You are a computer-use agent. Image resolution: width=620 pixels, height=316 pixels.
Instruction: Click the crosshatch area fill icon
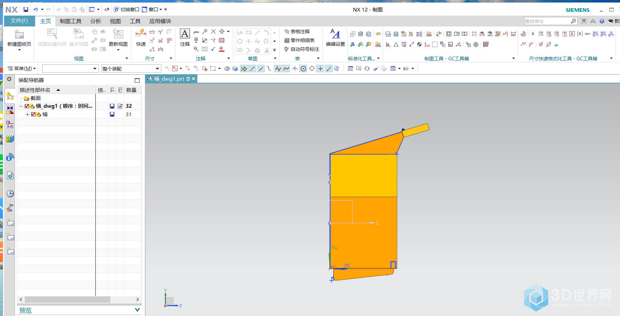pyautogui.click(x=222, y=40)
